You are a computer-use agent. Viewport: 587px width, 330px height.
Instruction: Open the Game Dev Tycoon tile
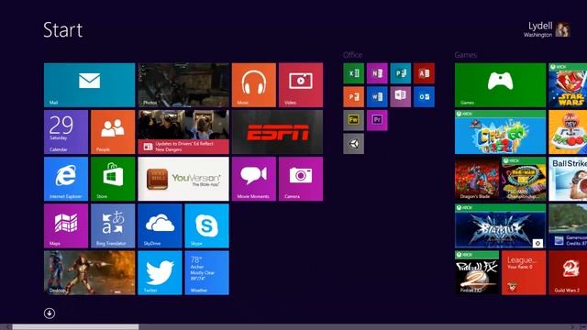coord(568,132)
